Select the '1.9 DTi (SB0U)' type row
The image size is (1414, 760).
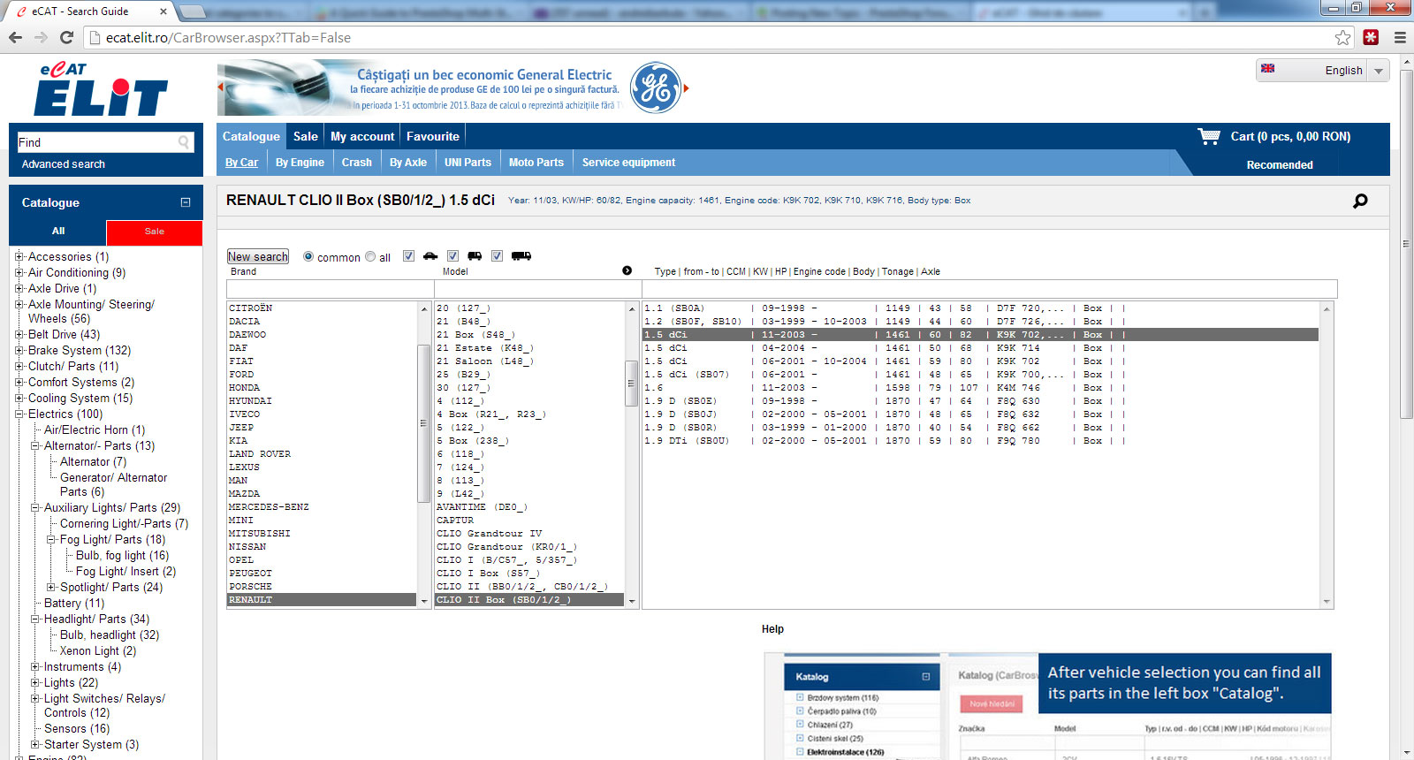980,441
